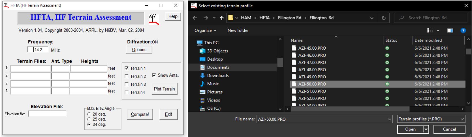472x137 pixels.
Task: Go up one folder level
Action: 222,18
